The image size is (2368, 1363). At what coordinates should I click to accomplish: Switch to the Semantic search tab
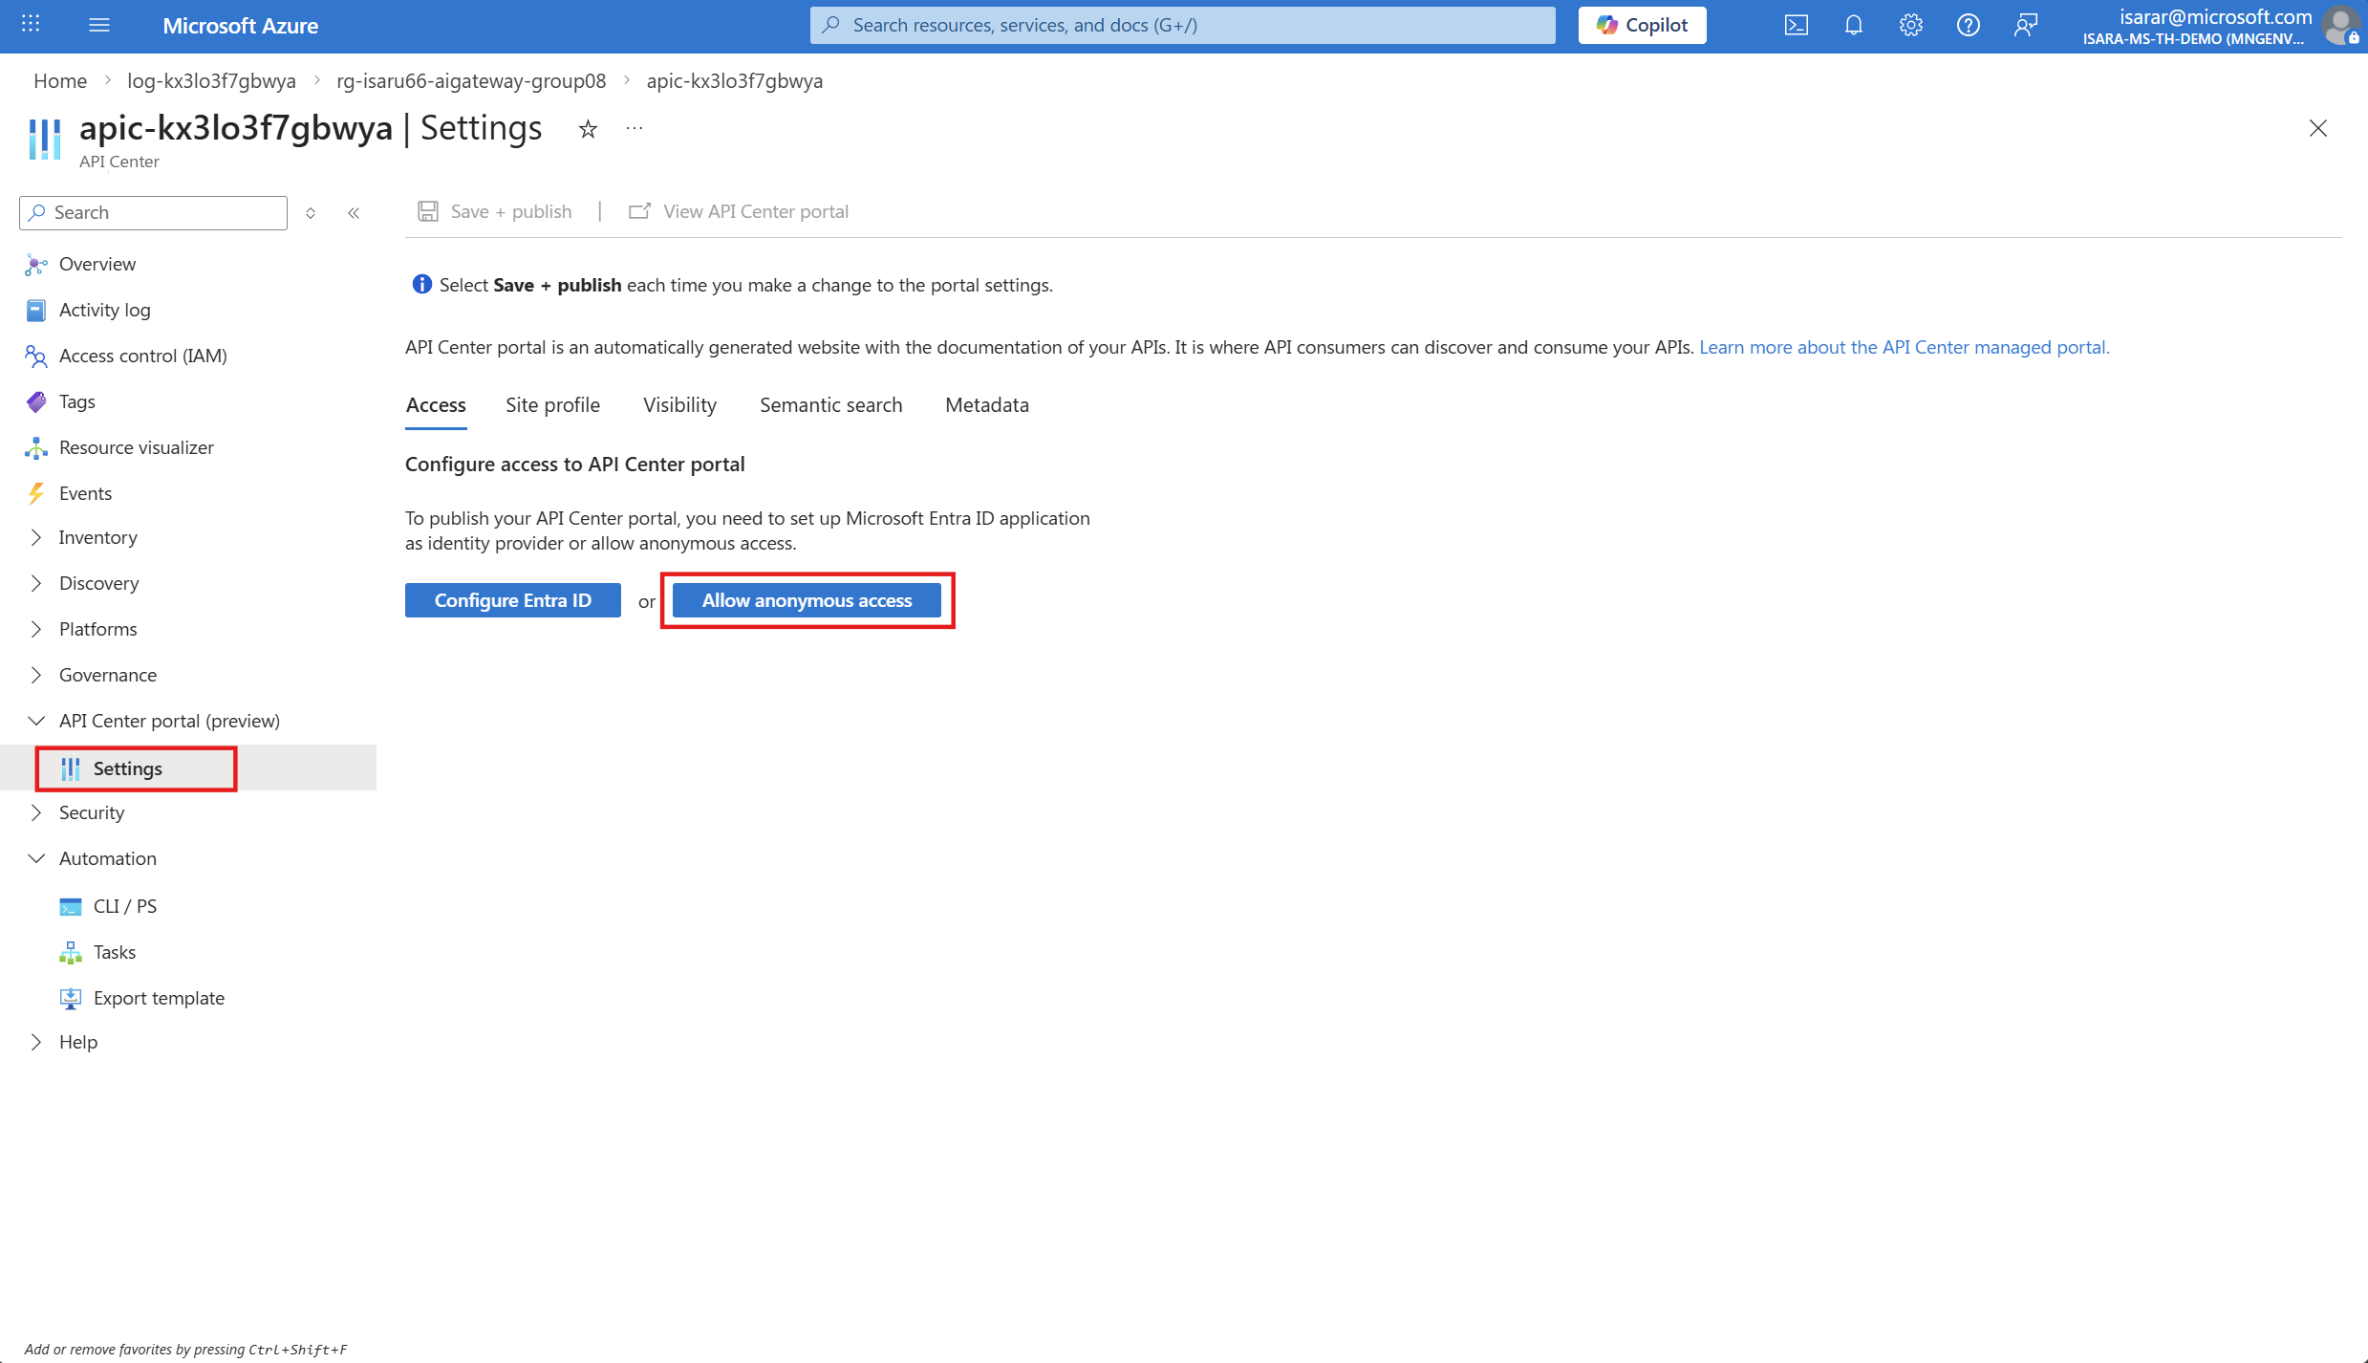[x=830, y=405]
